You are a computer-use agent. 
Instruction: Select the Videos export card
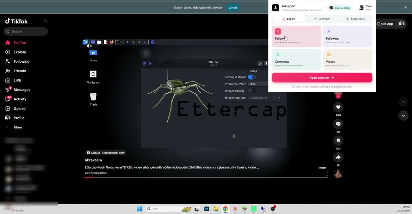[347, 60]
